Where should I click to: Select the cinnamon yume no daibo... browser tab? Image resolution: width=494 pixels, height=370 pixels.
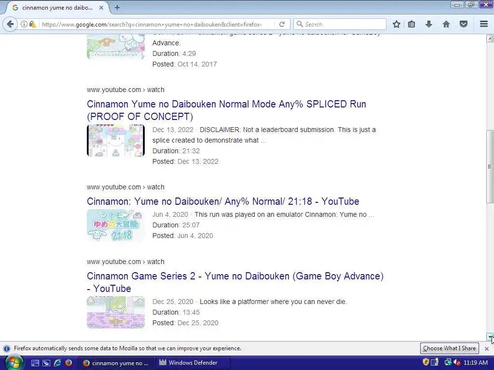pos(57,8)
